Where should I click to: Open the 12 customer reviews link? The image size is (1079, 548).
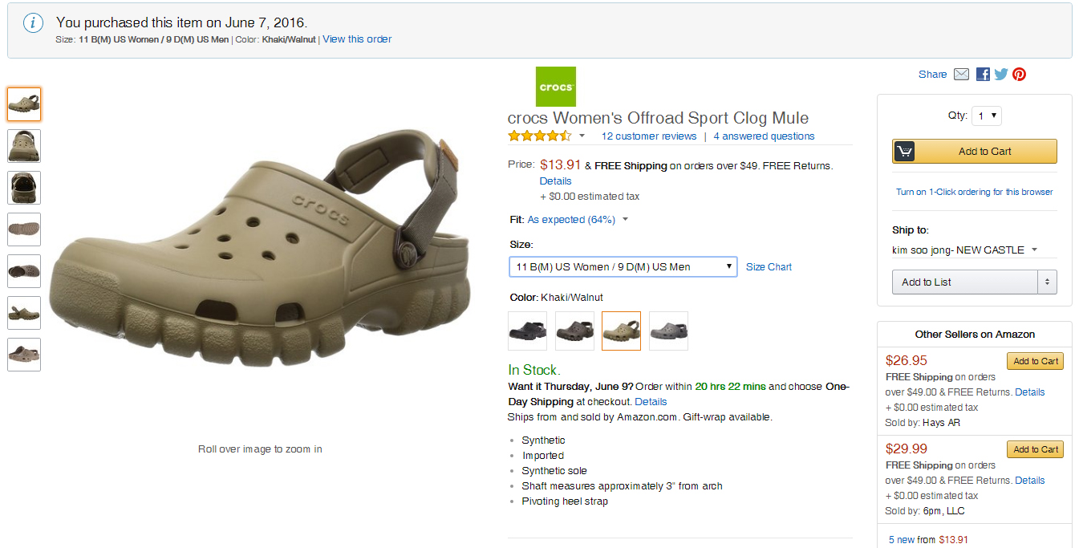click(648, 136)
